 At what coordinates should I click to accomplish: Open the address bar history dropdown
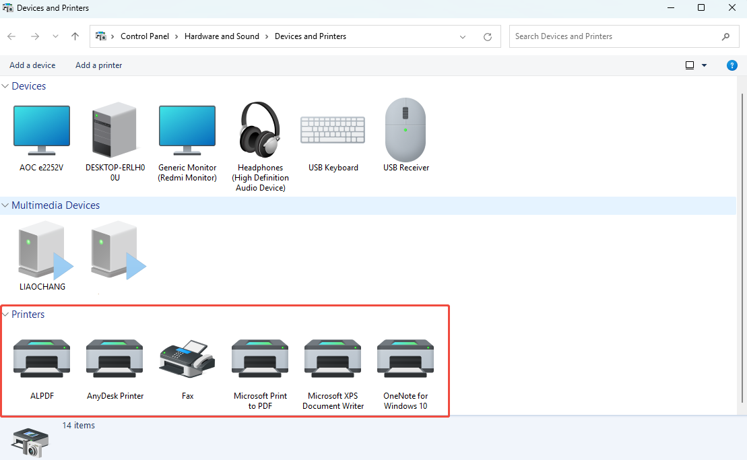tap(463, 36)
